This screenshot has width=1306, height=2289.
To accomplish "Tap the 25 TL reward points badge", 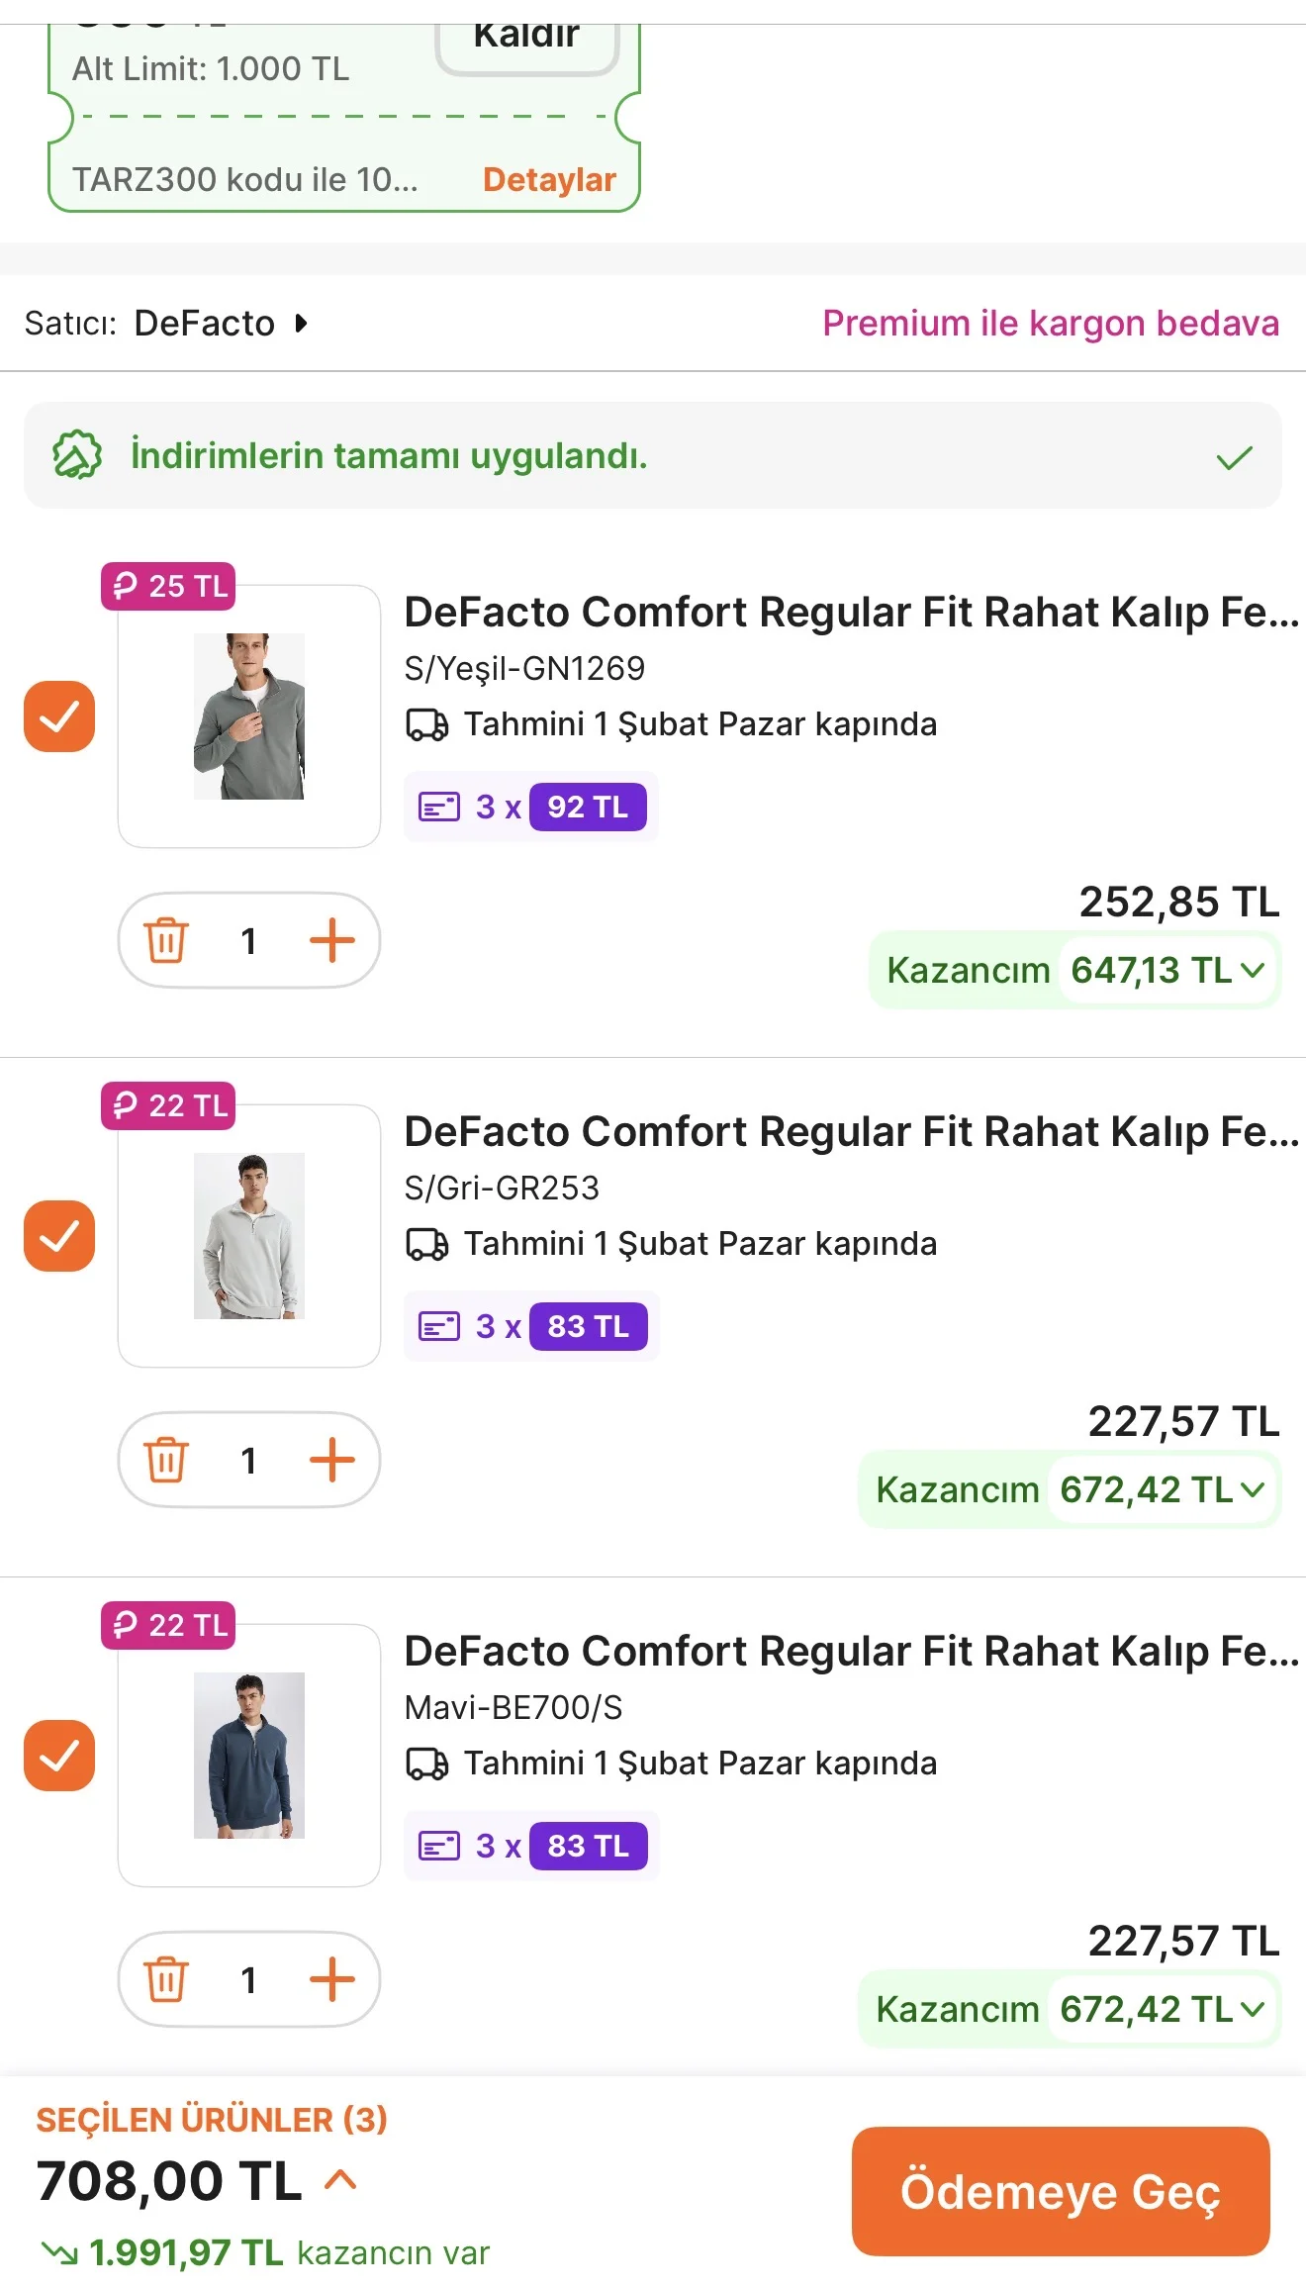I will click(x=169, y=586).
